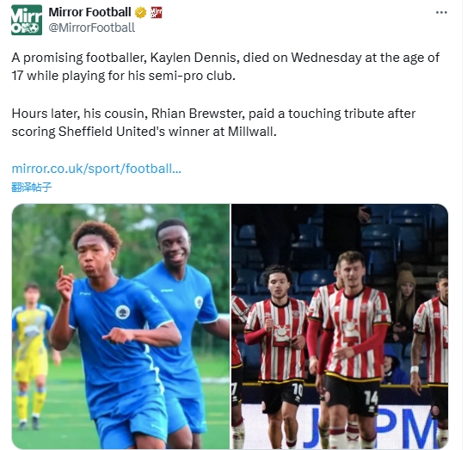Open the Mirror Football display name
Image resolution: width=467 pixels, height=450 pixels.
(x=89, y=12)
